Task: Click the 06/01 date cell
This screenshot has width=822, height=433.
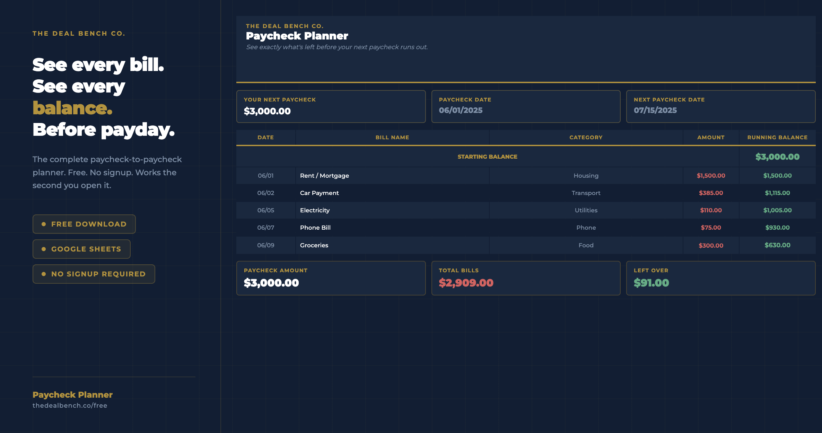Action: coord(265,176)
